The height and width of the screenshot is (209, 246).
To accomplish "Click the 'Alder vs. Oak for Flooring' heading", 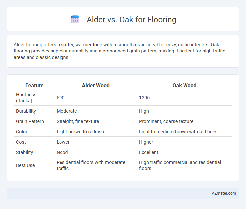I will click(x=131, y=20).
